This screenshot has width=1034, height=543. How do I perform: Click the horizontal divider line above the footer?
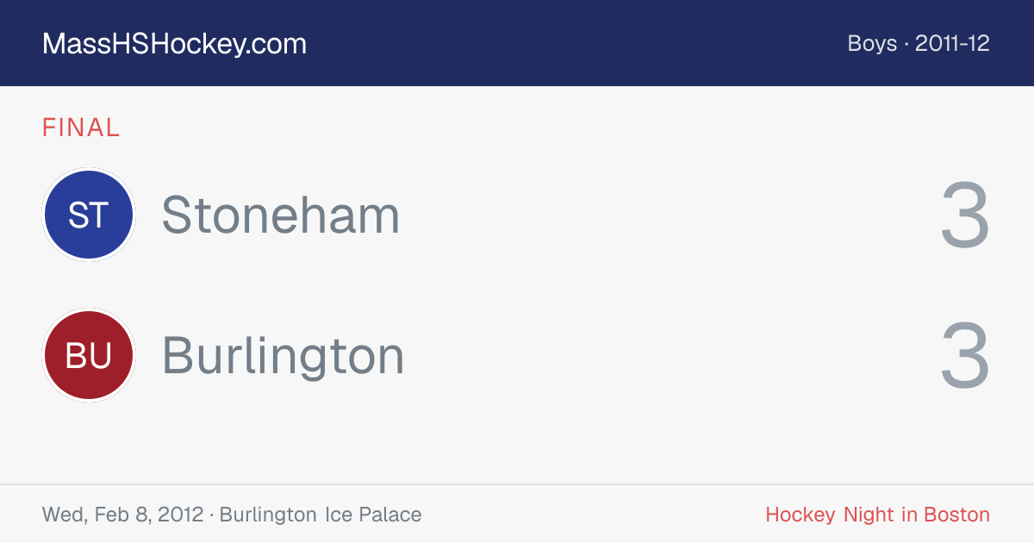517,484
